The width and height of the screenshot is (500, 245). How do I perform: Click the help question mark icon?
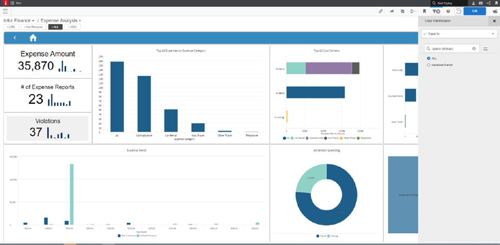coord(448,11)
